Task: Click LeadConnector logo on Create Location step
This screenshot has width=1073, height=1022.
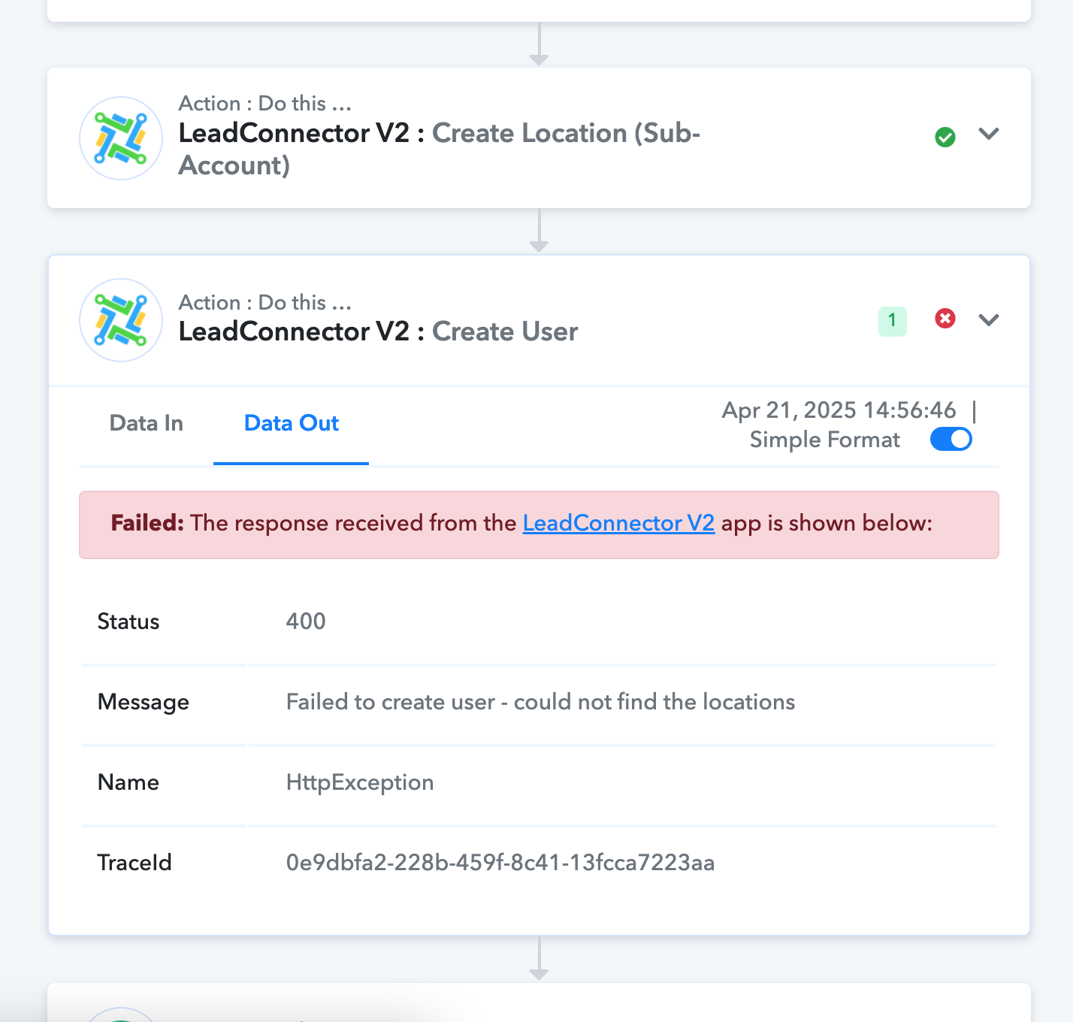Action: pos(121,138)
